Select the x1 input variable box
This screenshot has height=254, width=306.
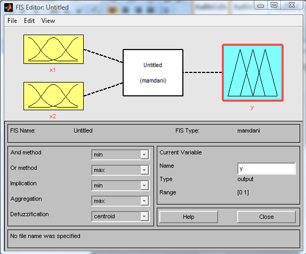53,50
